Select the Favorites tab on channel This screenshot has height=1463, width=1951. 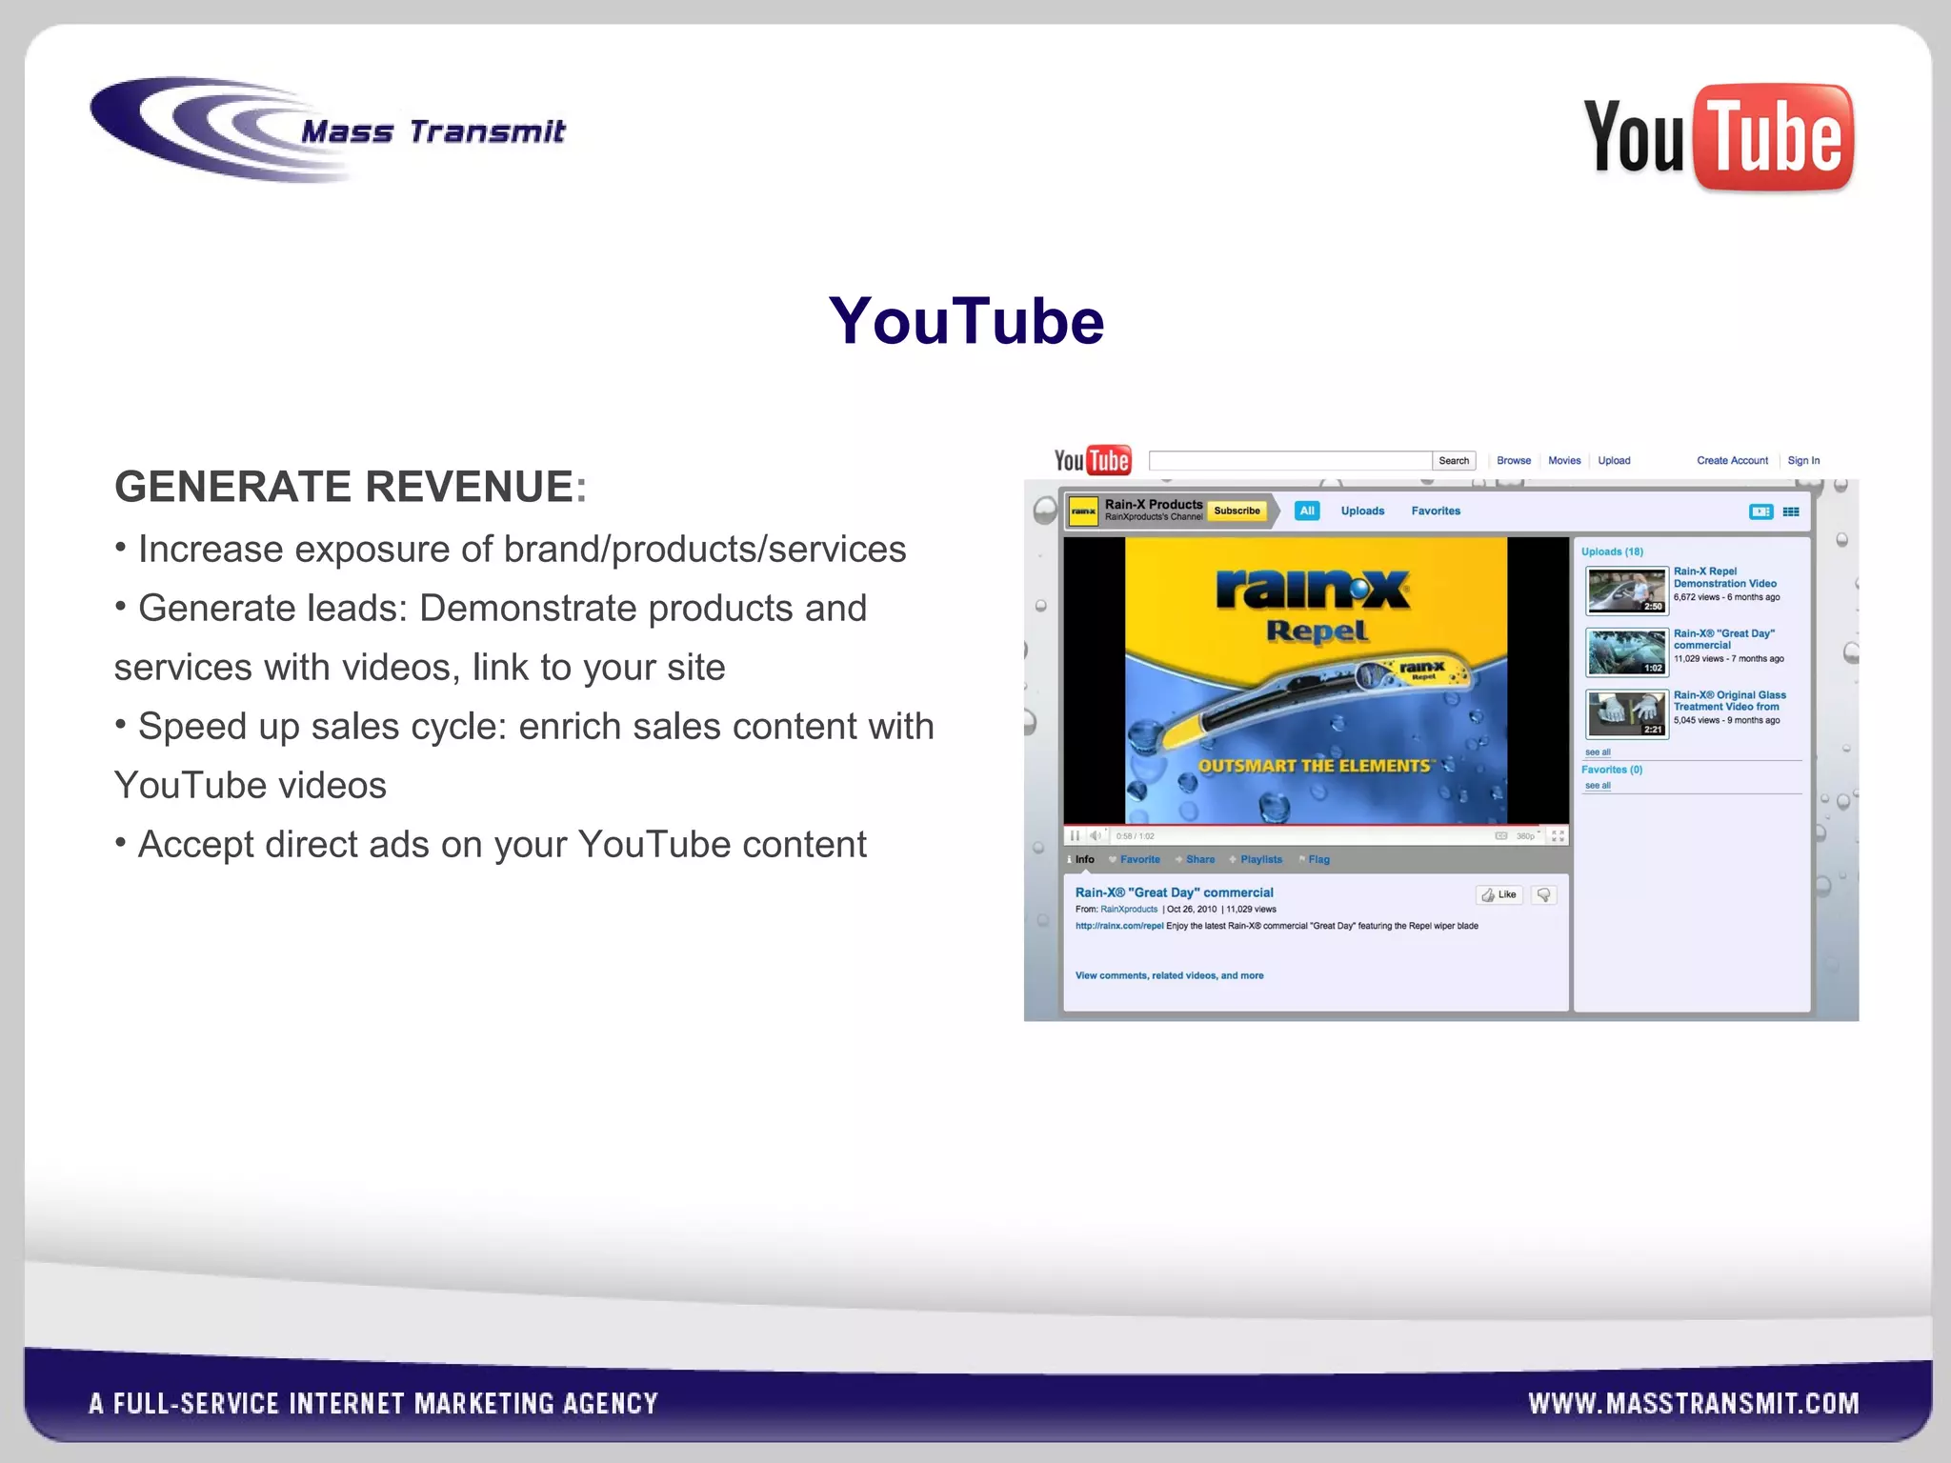pyautogui.click(x=1436, y=511)
